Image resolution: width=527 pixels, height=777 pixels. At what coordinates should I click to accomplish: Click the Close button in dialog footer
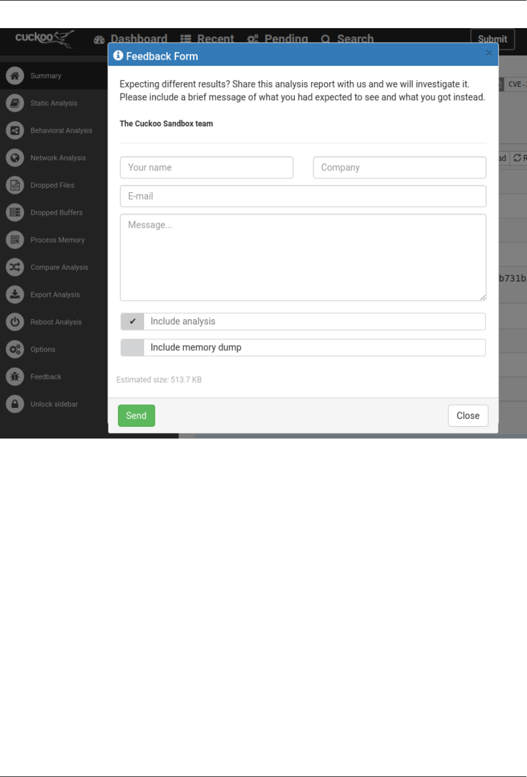(x=468, y=415)
